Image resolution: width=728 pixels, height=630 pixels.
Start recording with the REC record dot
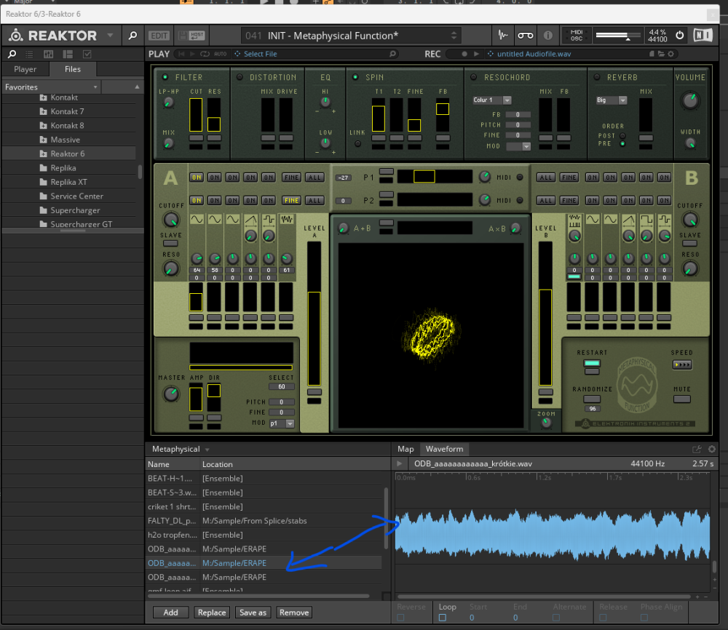464,54
